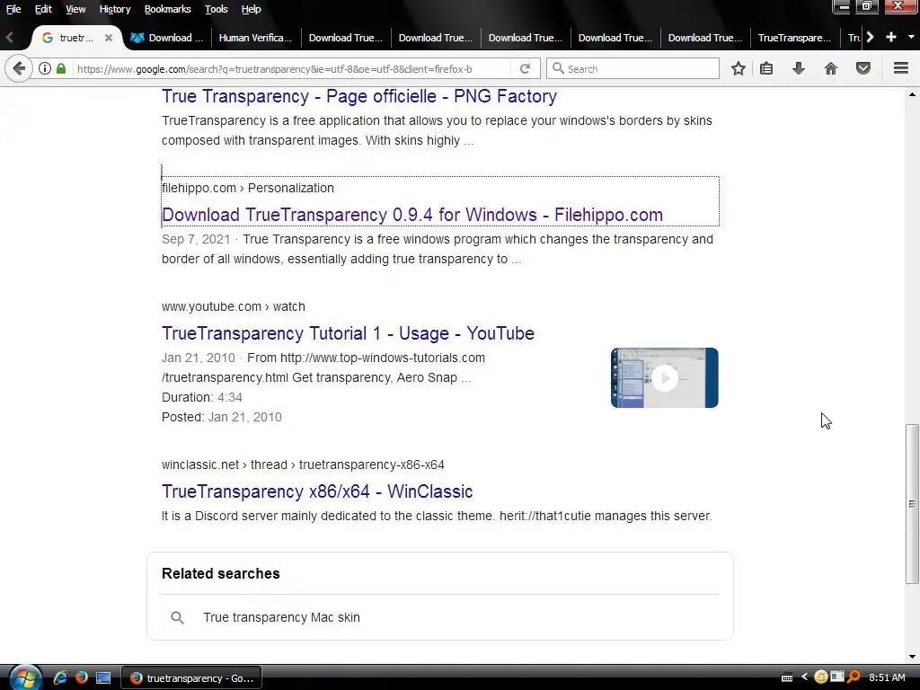Click the Duration: 4:34 text
The width and height of the screenshot is (920, 690).
coord(202,397)
